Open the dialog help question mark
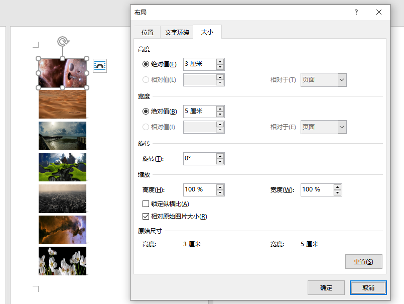Viewport: 404px width, 304px height. pyautogui.click(x=356, y=12)
